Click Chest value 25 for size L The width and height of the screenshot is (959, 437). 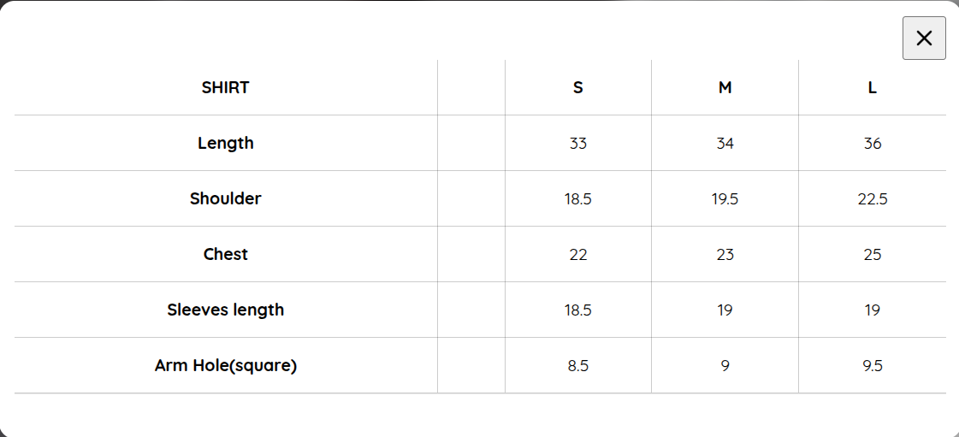pos(872,254)
